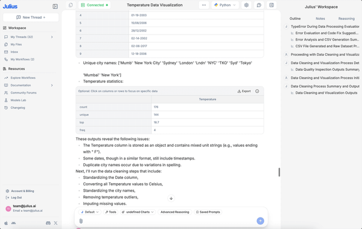Select Error Analysis and CSV Generation item

coord(327,39)
